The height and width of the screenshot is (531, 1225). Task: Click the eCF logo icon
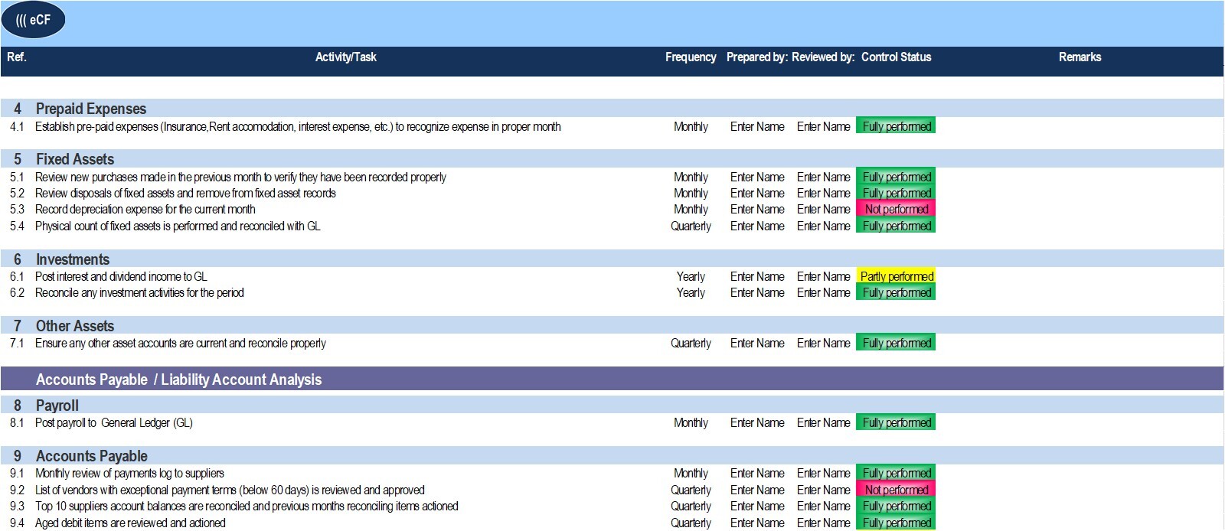(x=33, y=21)
